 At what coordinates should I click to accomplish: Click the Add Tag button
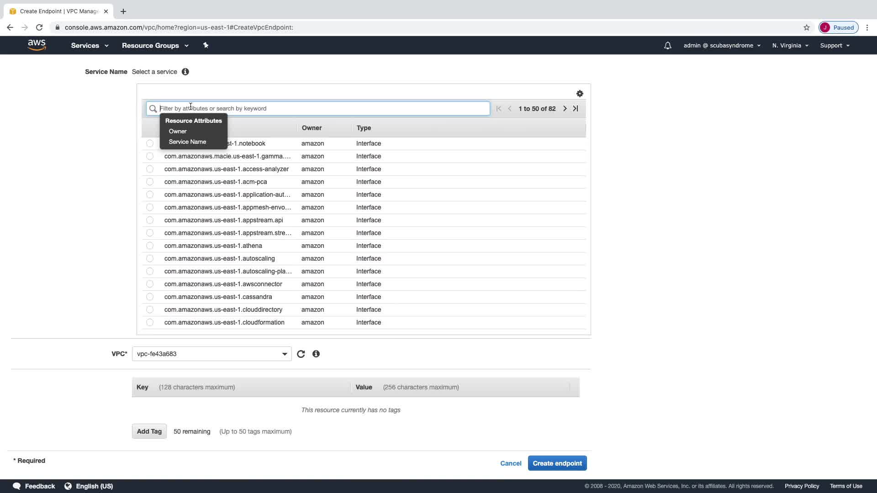coord(149,431)
